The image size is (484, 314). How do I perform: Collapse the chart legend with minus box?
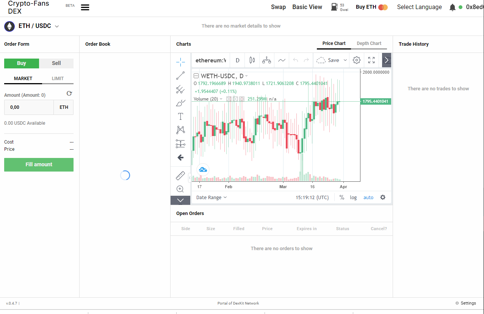[x=196, y=76]
